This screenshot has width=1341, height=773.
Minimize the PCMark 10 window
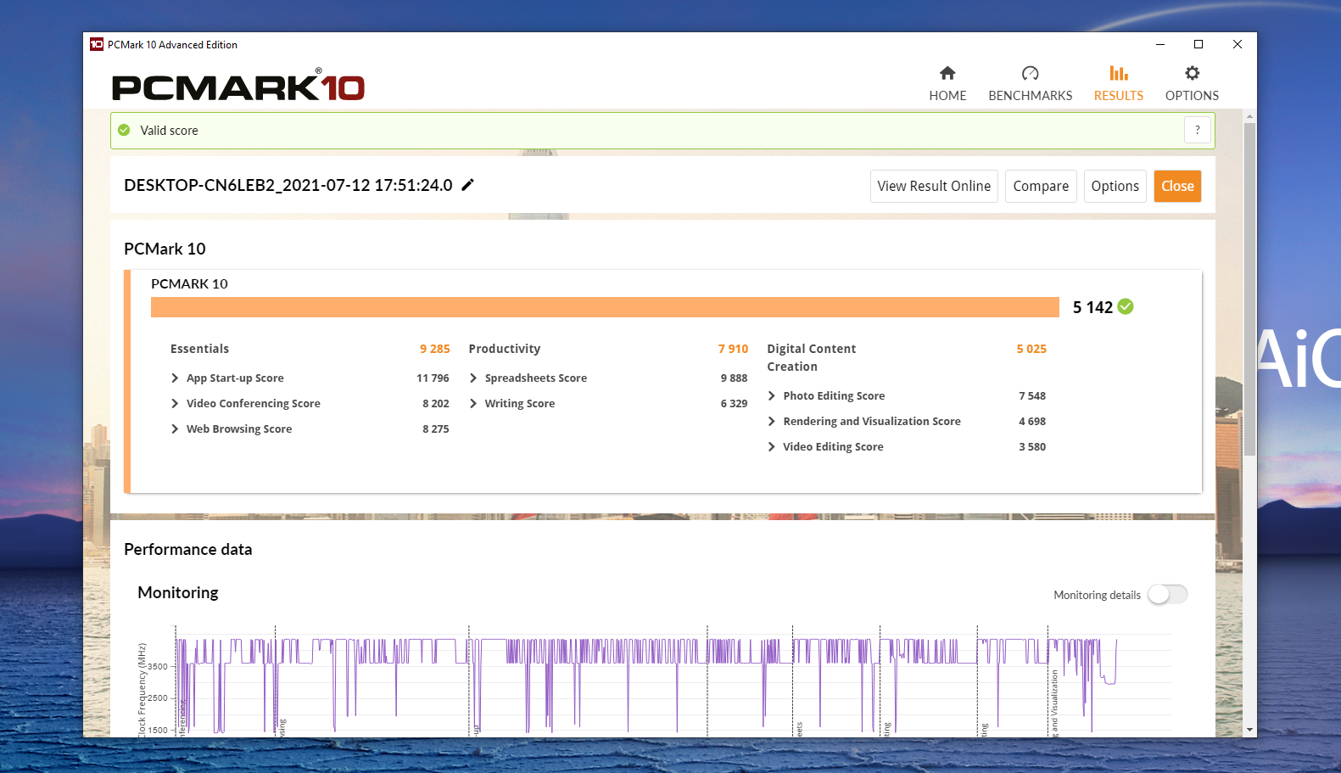[x=1159, y=44]
